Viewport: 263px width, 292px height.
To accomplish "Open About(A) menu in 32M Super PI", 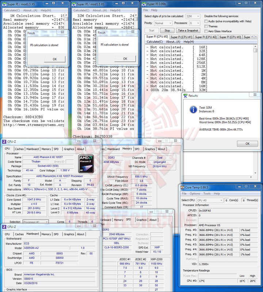I will click(100, 10).
